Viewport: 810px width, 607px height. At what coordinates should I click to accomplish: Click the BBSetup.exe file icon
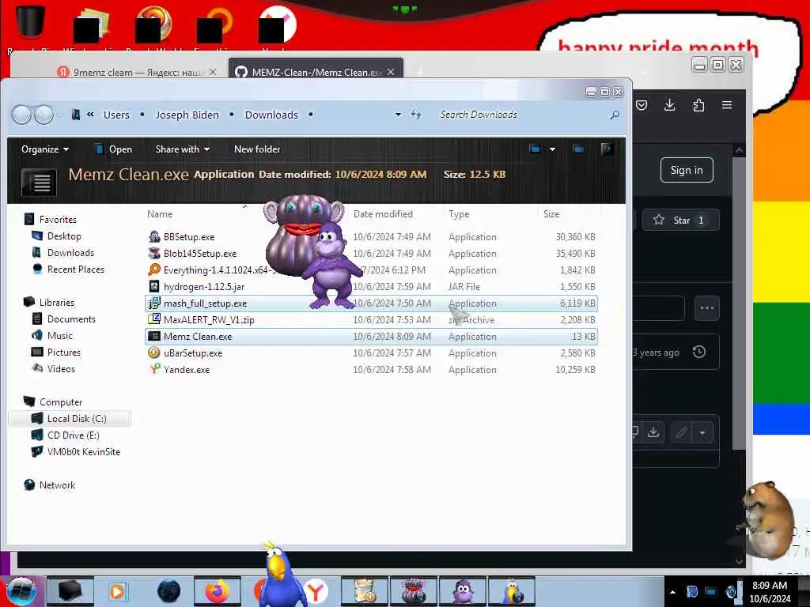click(154, 237)
